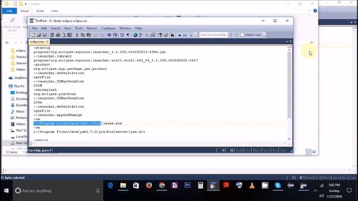Open the Tools menu

point(78,28)
